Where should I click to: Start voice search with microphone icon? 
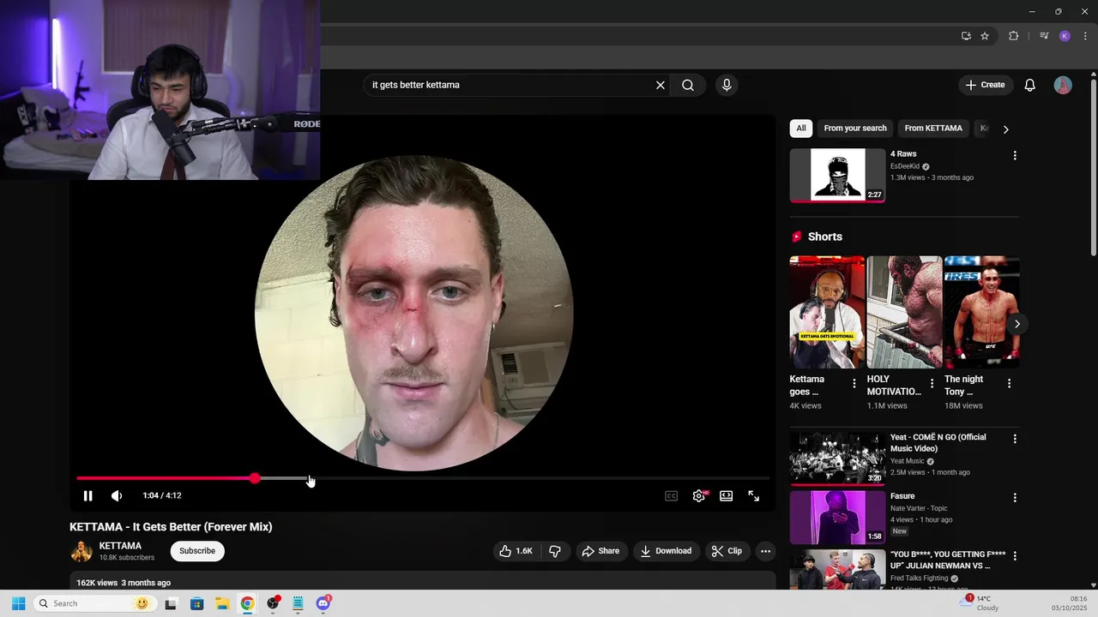click(x=727, y=85)
